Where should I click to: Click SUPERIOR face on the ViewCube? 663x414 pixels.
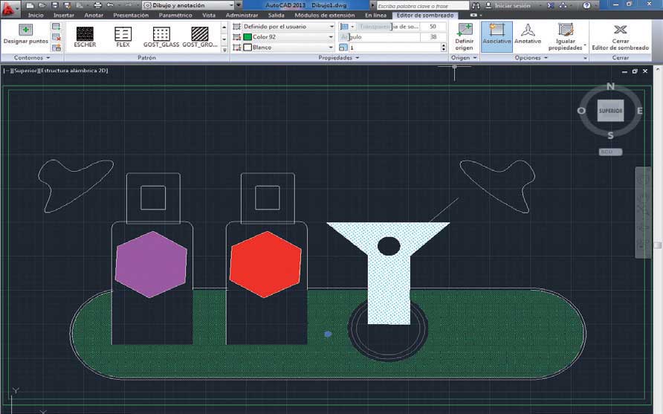click(610, 111)
